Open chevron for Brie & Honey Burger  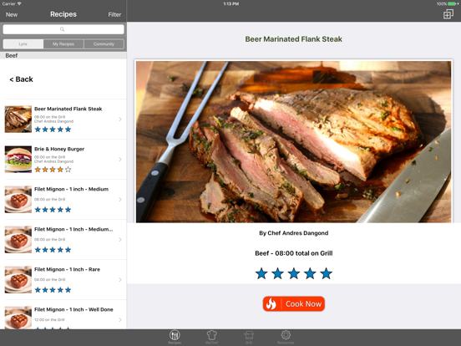pyautogui.click(x=120, y=159)
